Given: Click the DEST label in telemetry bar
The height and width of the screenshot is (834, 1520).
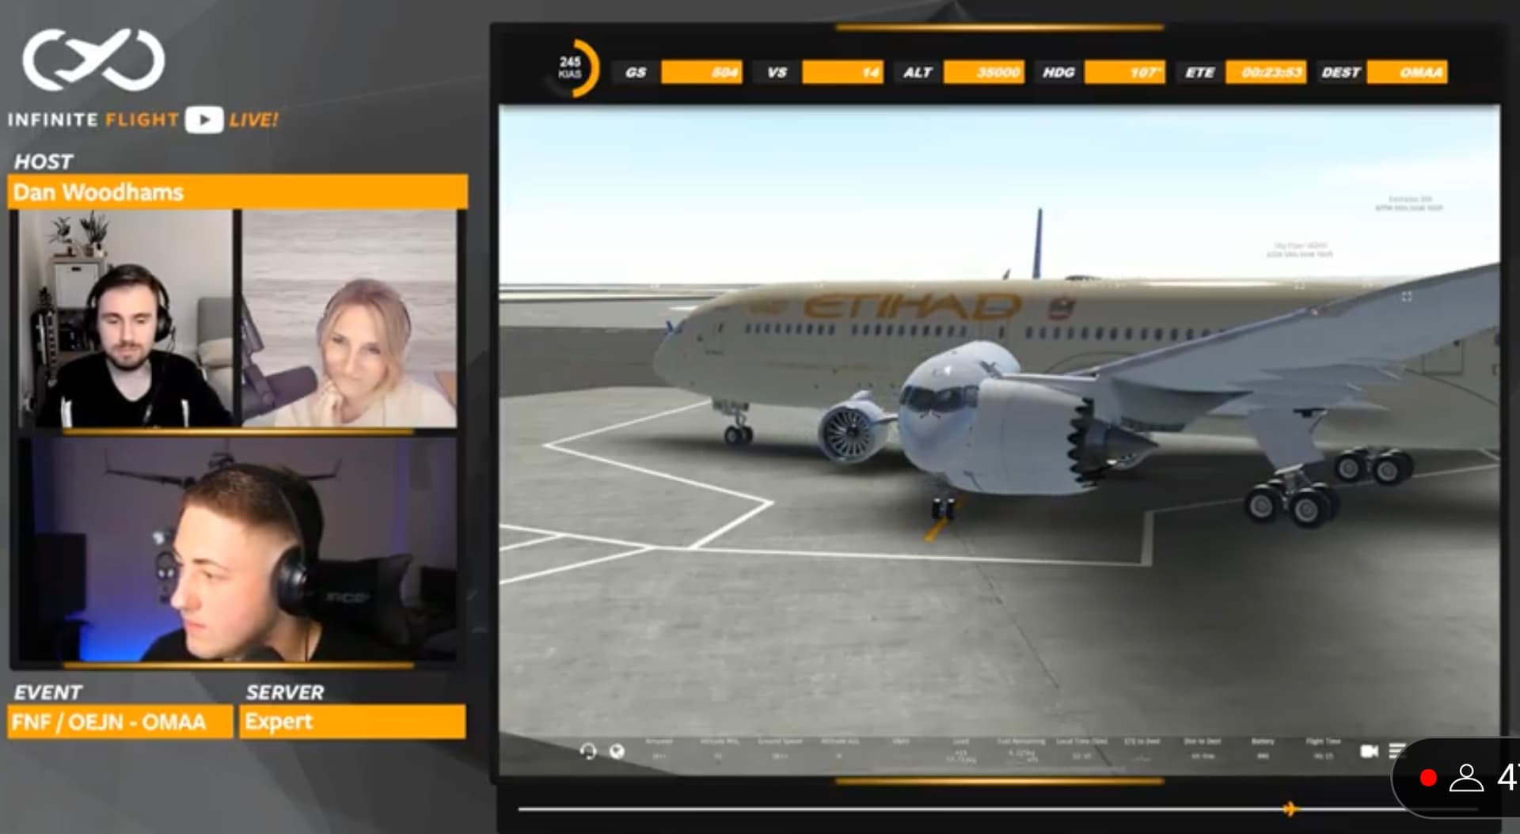Looking at the screenshot, I should [x=1340, y=72].
